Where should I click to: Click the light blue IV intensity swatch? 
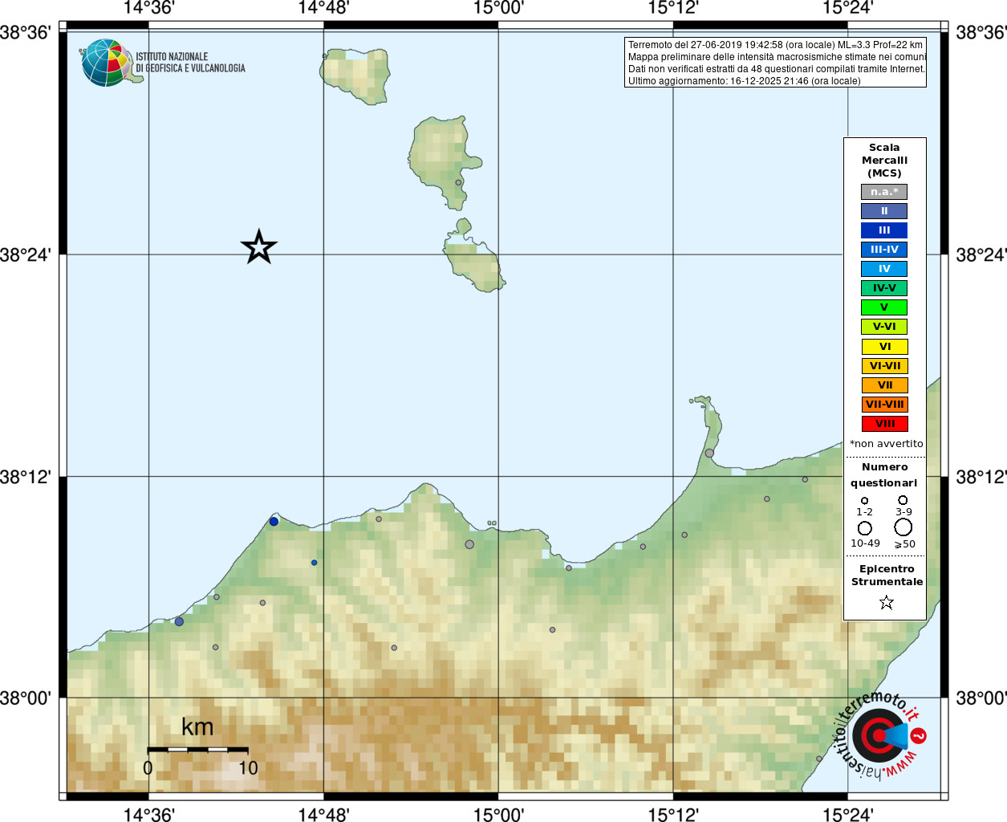(884, 269)
